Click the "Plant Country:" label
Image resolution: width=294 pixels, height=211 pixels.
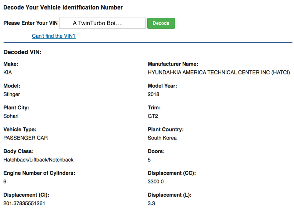[166, 130]
